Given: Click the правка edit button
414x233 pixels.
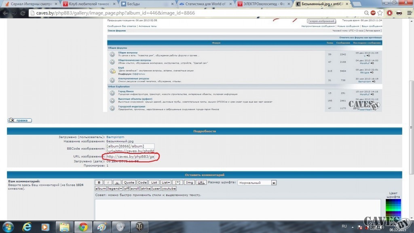Looking at the screenshot, I should [x=20, y=120].
